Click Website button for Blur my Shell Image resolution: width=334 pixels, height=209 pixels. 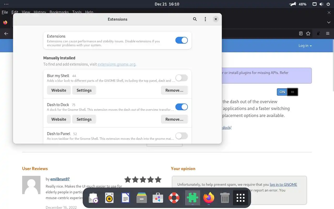pyautogui.click(x=59, y=90)
